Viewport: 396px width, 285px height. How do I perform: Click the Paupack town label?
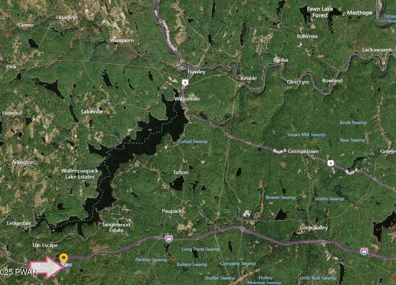pos(172,211)
